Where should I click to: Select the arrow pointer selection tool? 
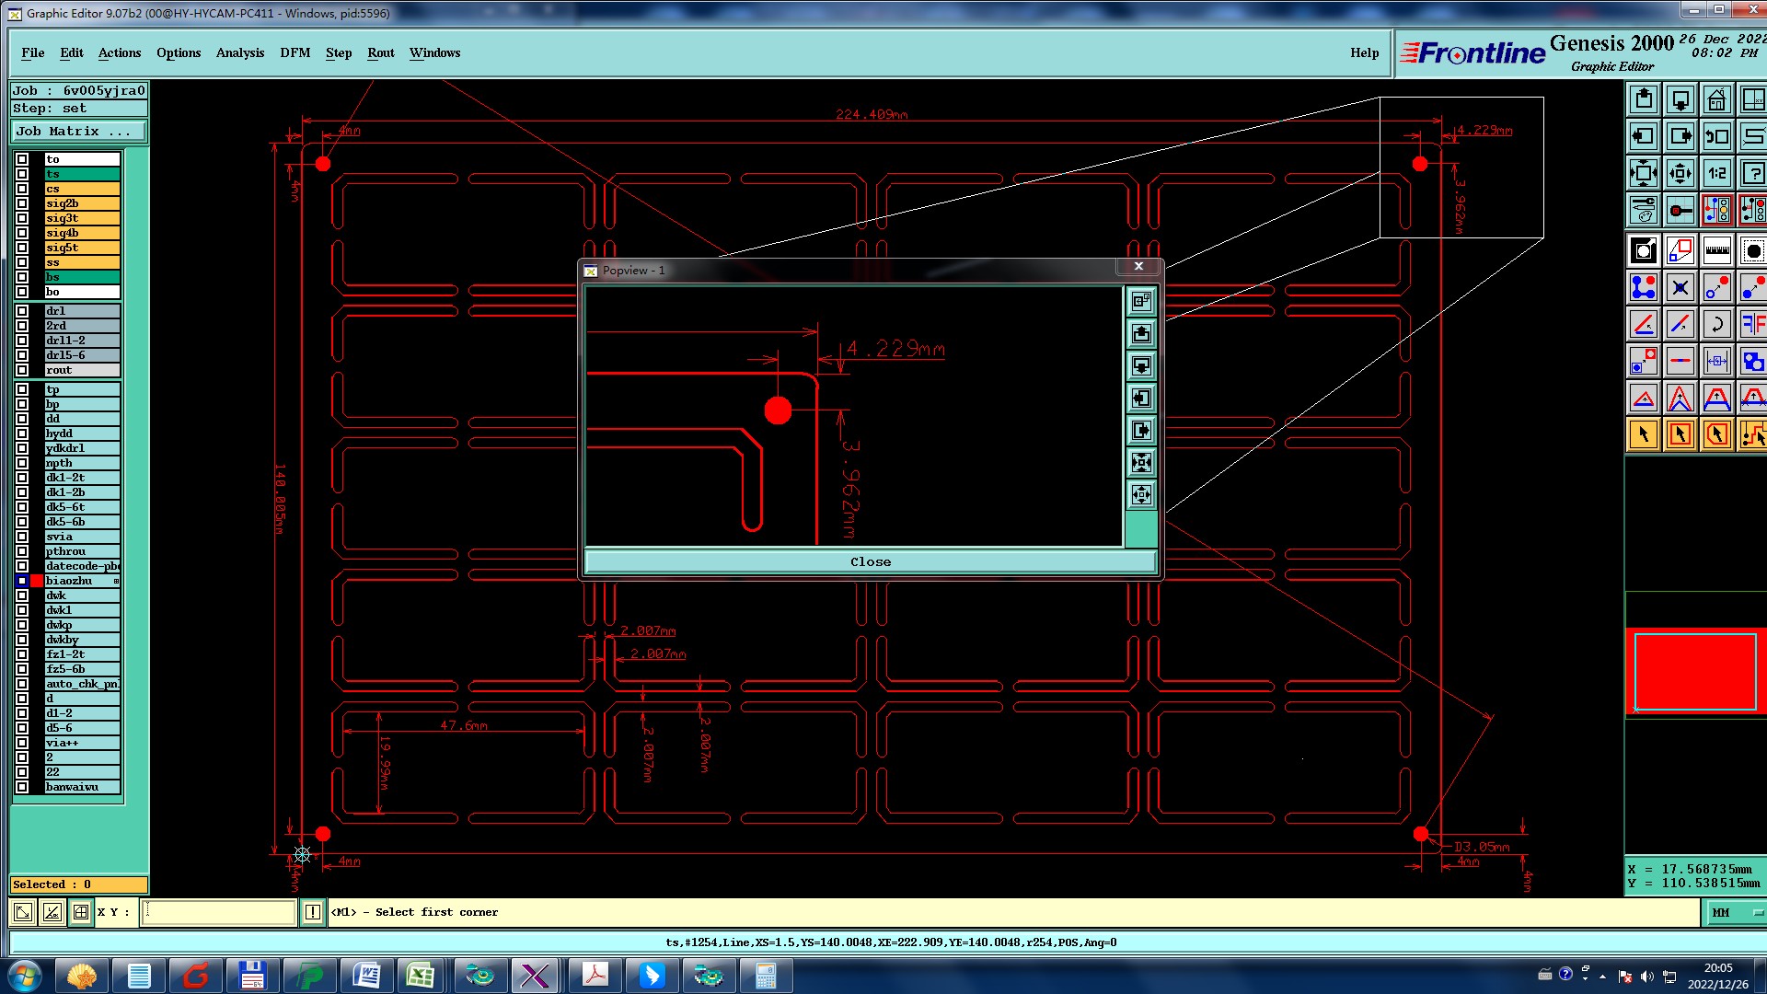[1643, 434]
